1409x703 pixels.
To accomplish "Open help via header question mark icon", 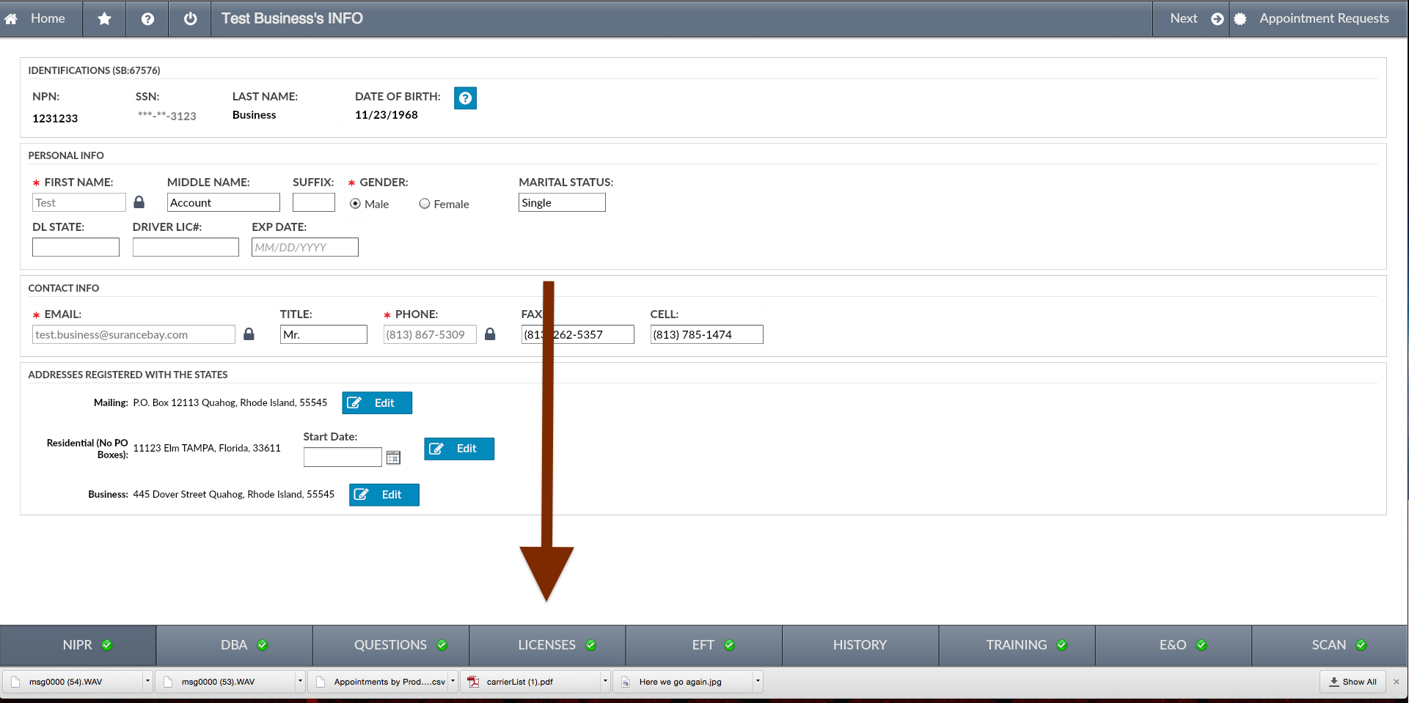I will coord(147,18).
